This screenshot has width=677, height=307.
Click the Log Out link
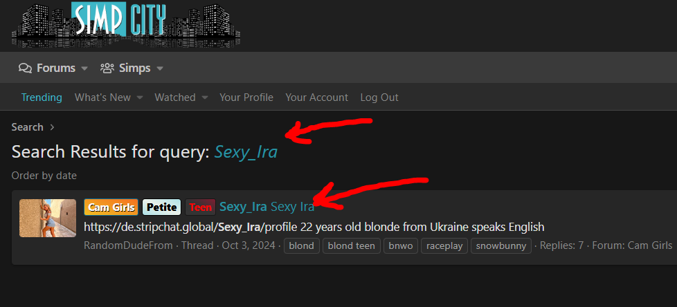point(379,97)
